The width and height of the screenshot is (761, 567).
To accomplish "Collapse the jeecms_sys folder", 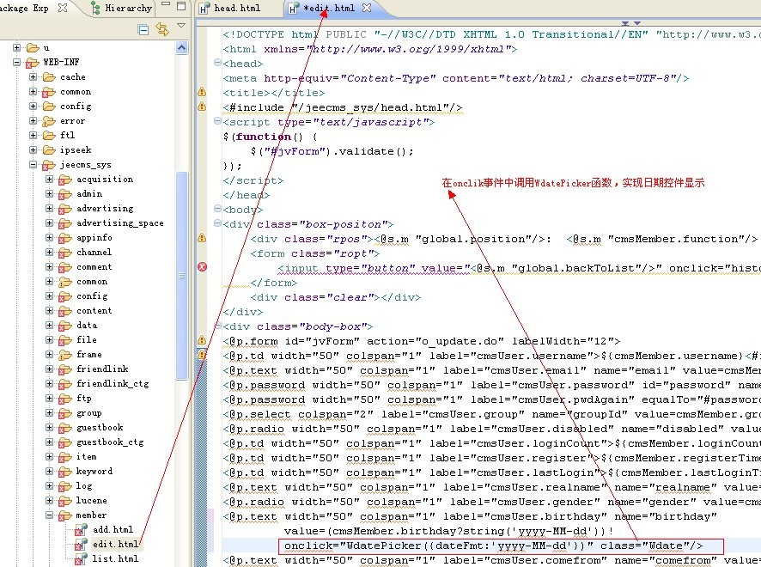I will (x=33, y=164).
